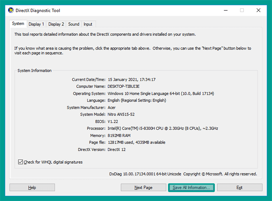
Task: Exit the DirectX Diagnostic Tool
Action: click(240, 188)
